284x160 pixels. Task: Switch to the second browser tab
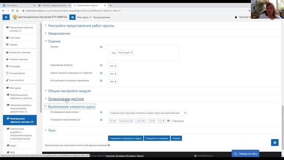(x=54, y=5)
